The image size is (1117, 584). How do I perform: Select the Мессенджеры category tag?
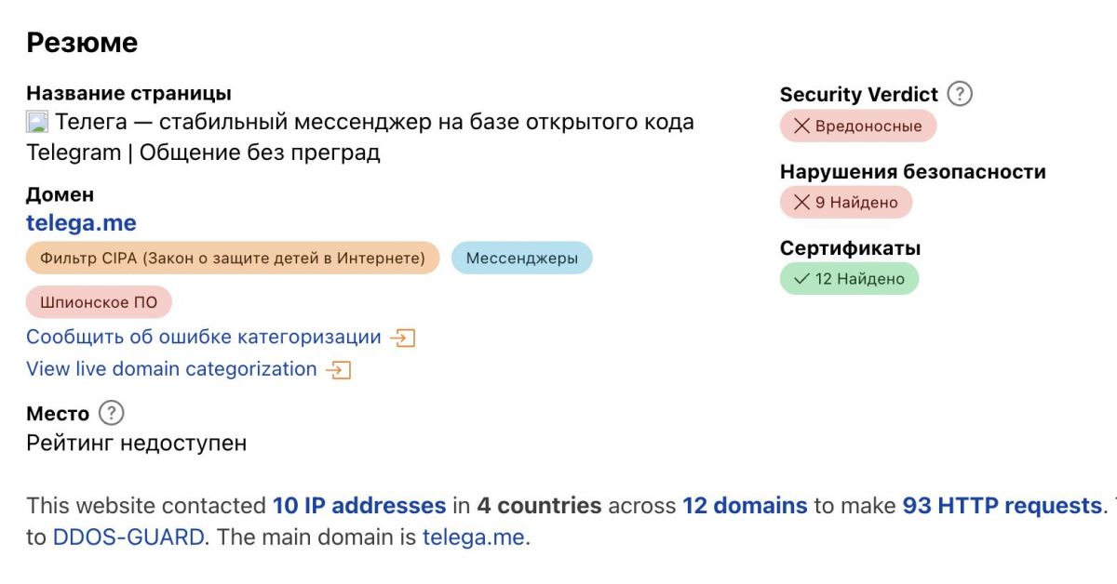(x=521, y=258)
